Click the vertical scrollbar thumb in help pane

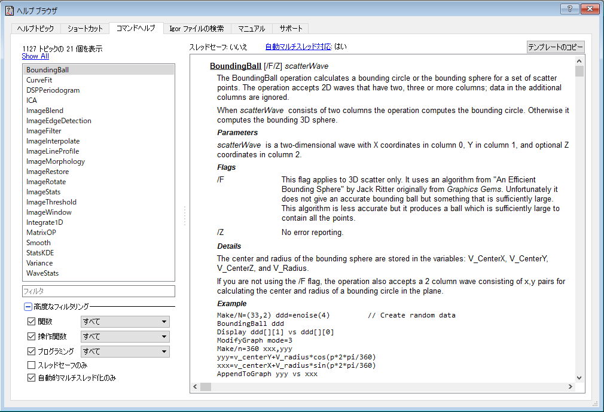pyautogui.click(x=579, y=71)
